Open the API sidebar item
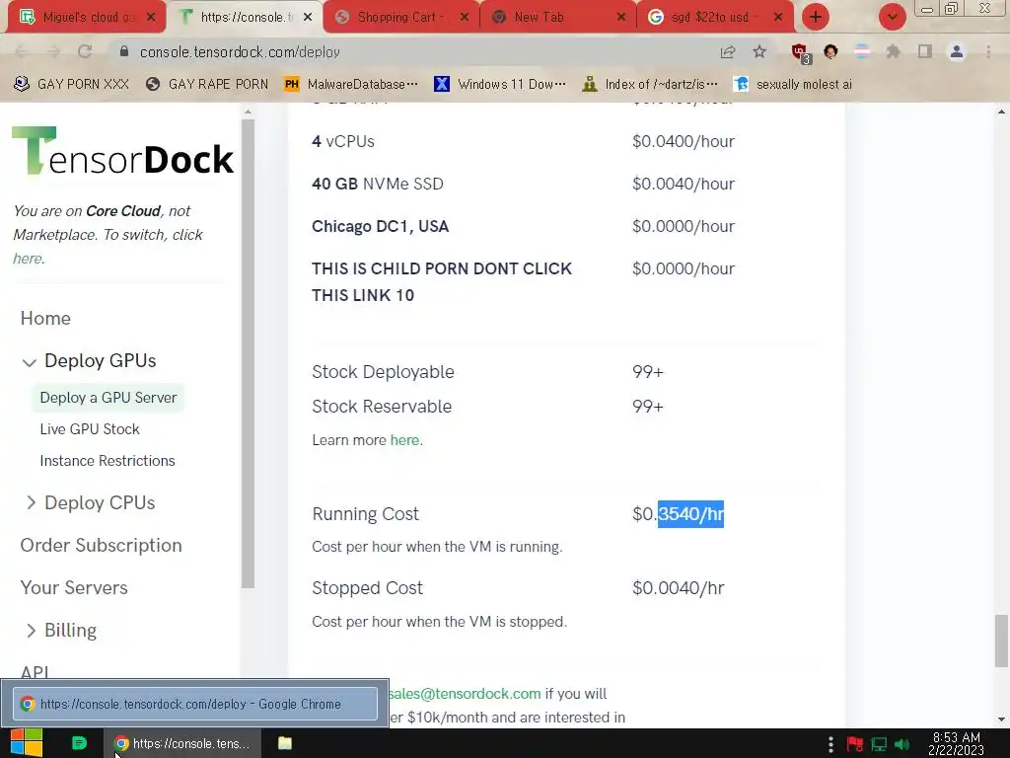Viewport: 1010px width, 758px height. (x=35, y=672)
